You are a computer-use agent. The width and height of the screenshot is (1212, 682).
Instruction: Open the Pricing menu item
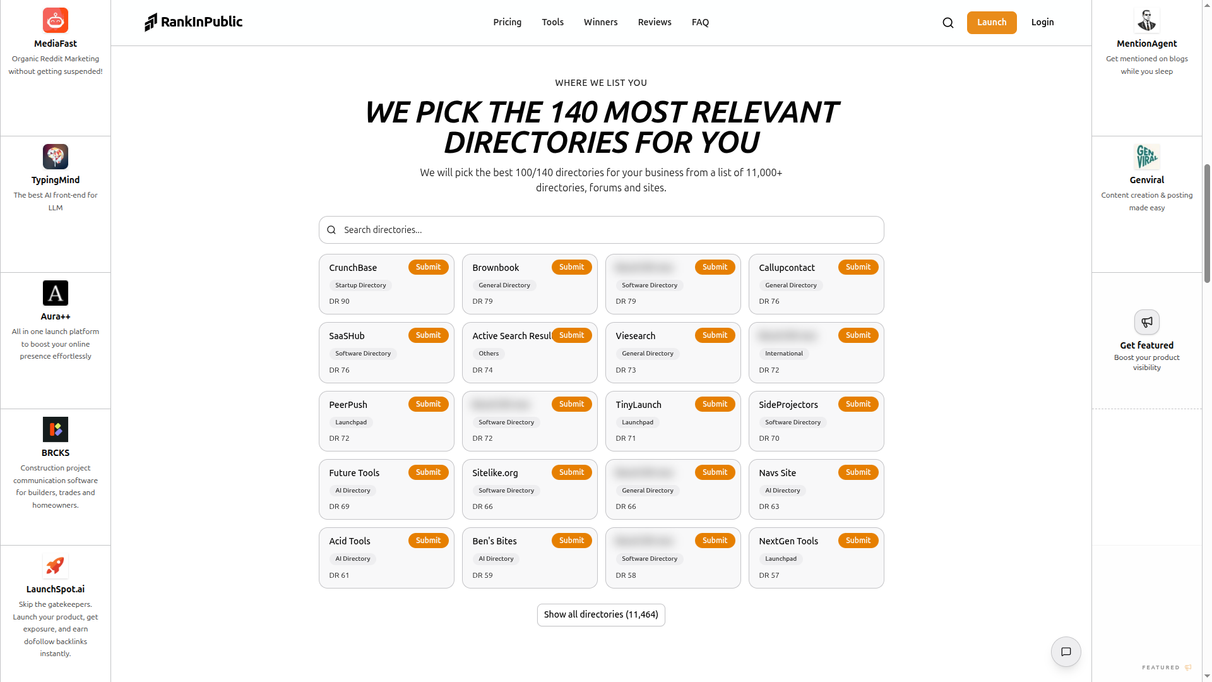(507, 22)
